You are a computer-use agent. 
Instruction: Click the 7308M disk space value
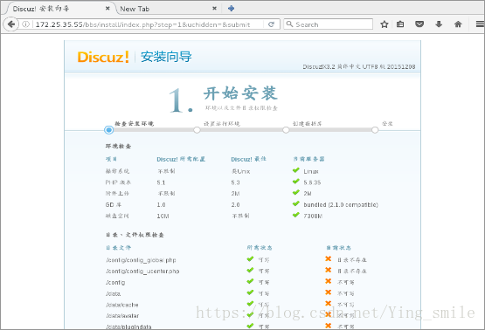(x=313, y=216)
